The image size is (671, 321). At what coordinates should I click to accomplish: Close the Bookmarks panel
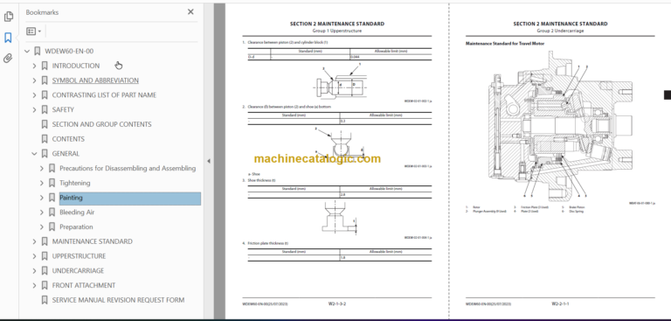click(190, 12)
